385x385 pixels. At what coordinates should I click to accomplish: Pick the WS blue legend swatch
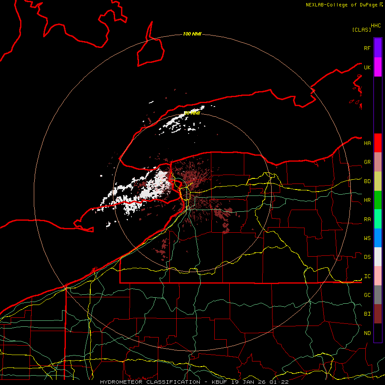378,238
